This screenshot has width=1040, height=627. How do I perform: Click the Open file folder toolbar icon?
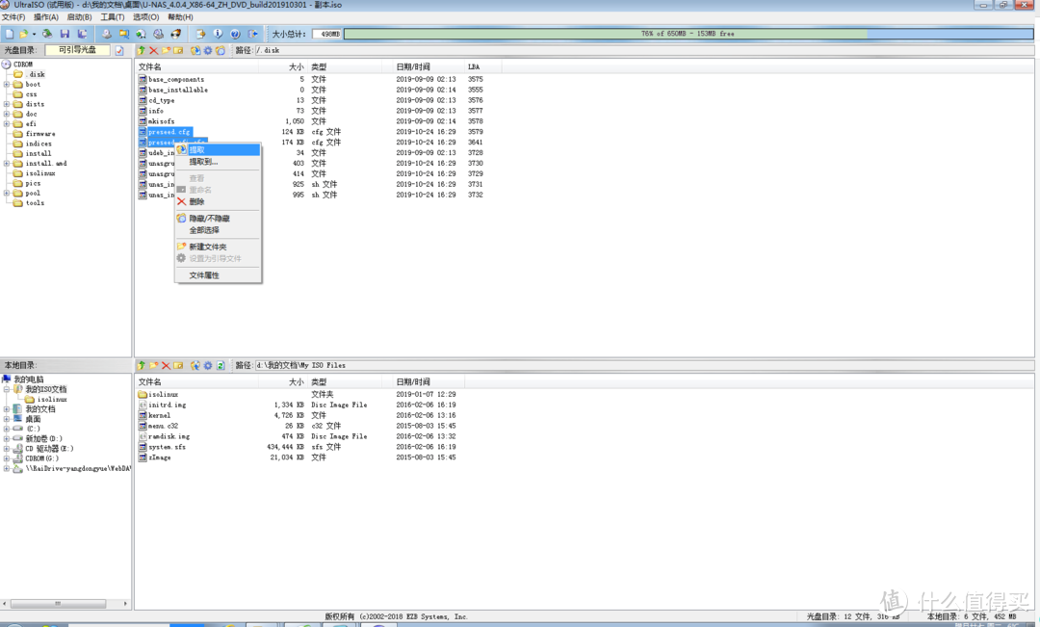coord(24,34)
